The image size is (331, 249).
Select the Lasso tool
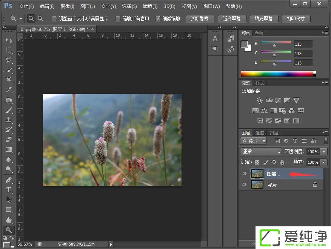(9, 60)
